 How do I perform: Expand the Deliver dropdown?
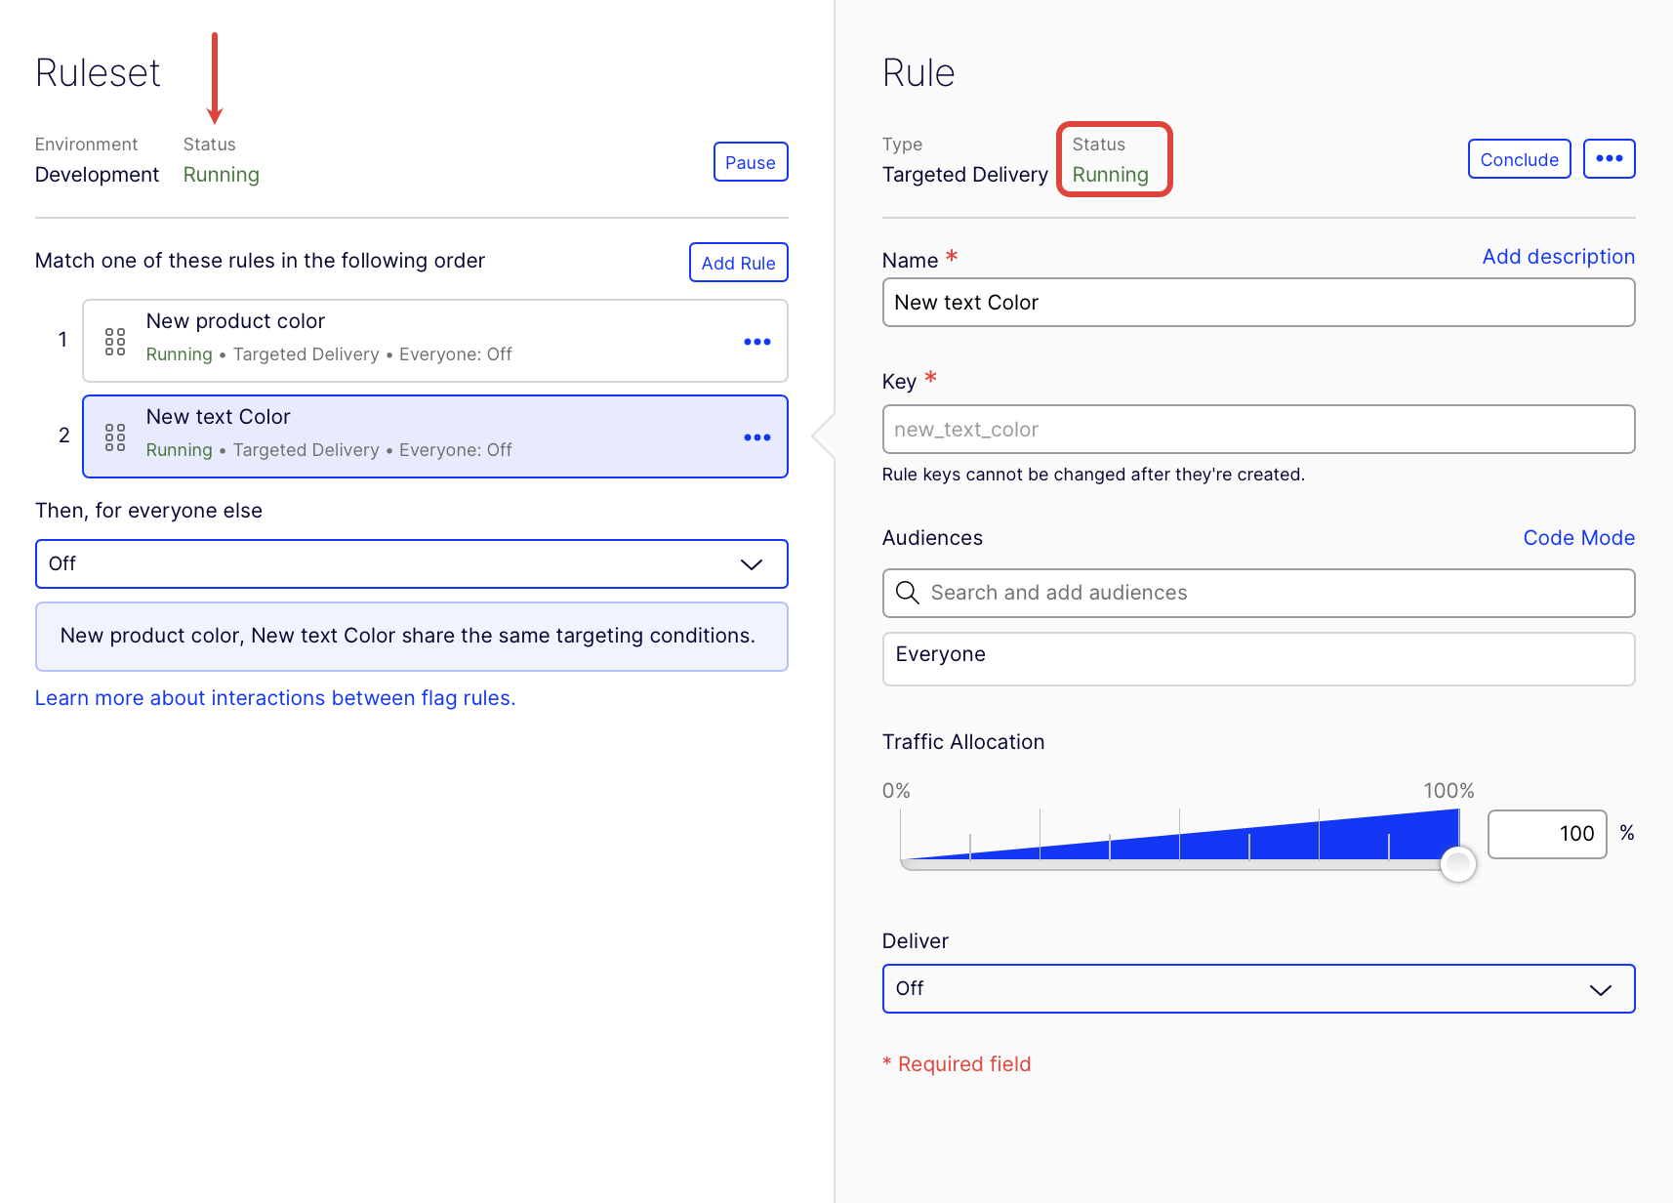pos(1600,989)
